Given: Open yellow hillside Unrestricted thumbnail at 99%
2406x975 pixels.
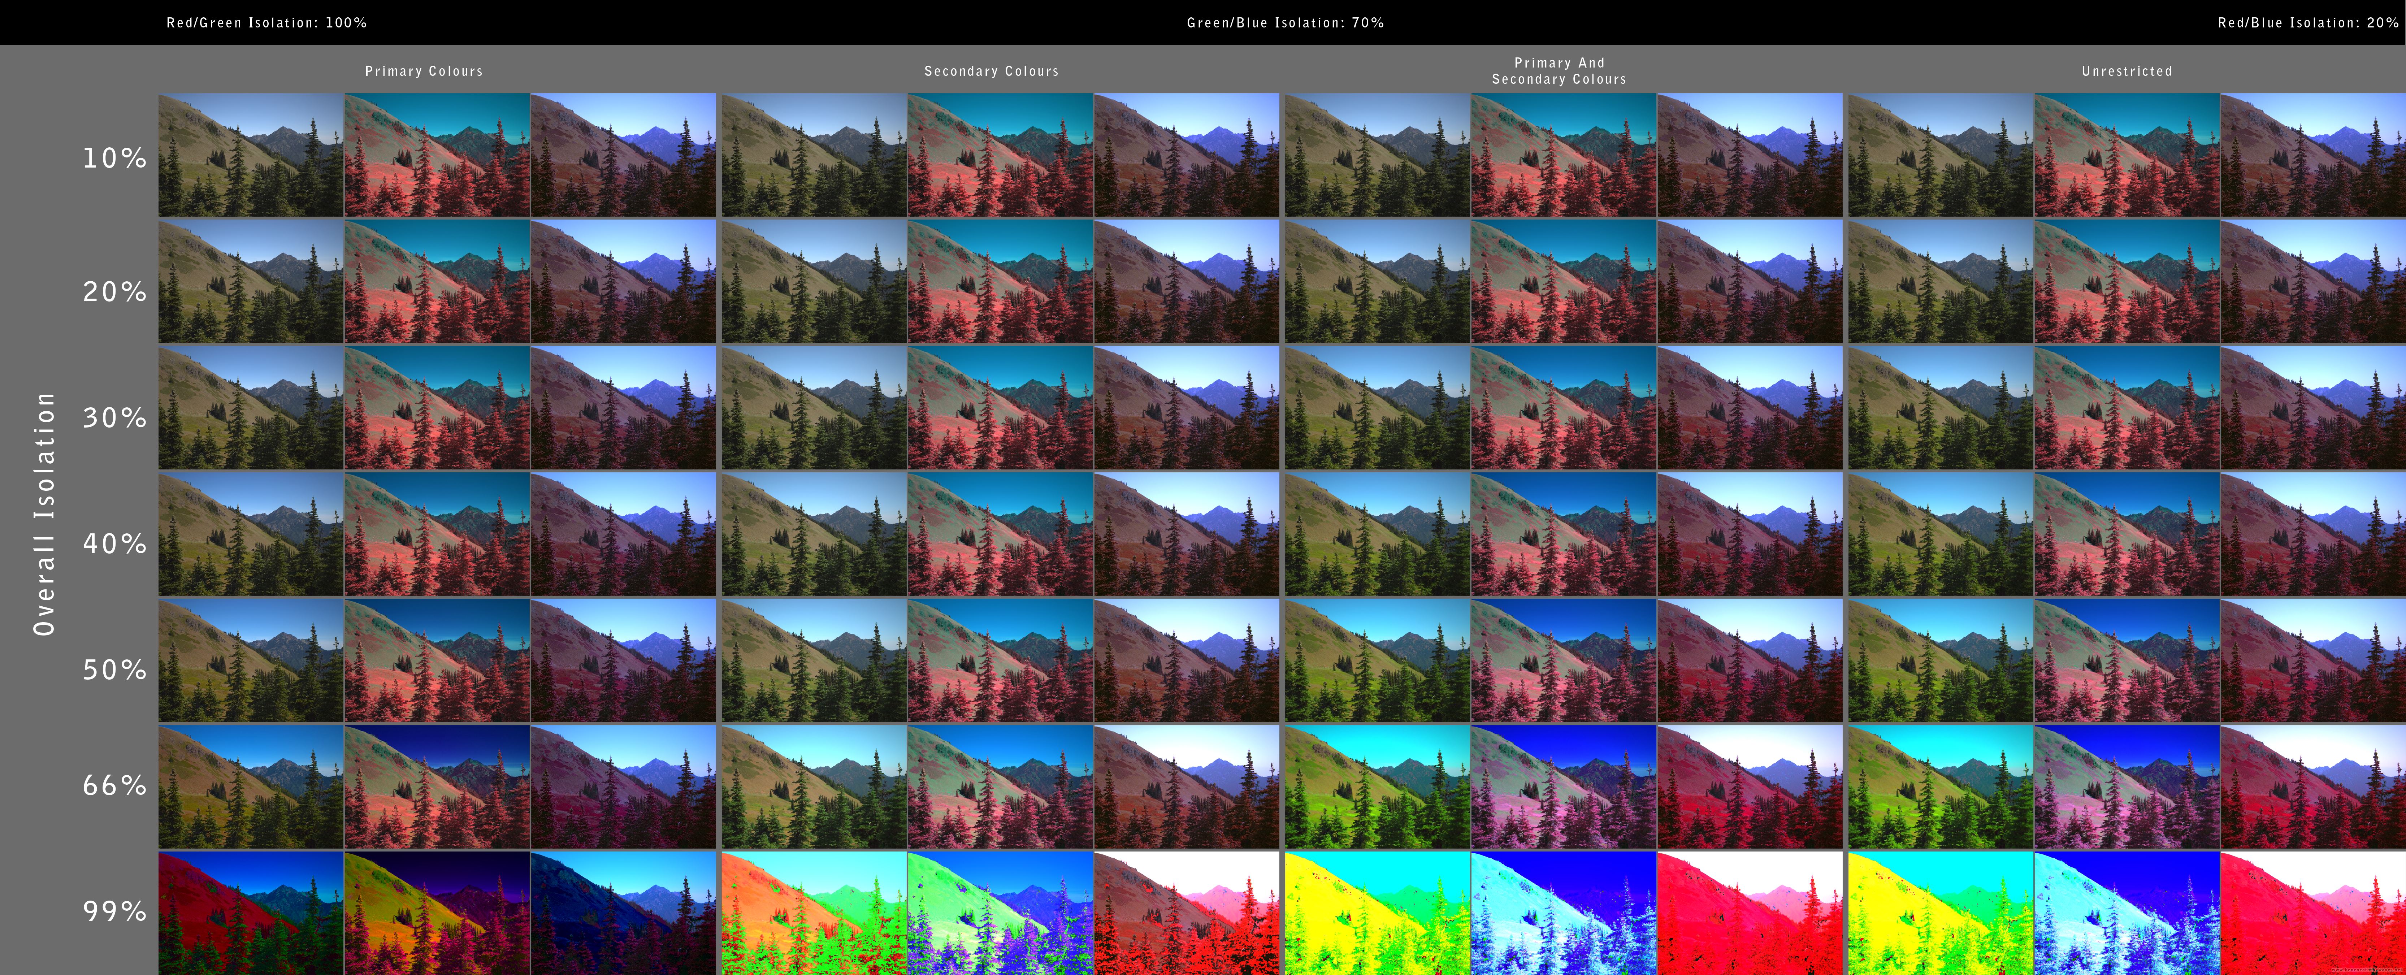Looking at the screenshot, I should [1941, 913].
